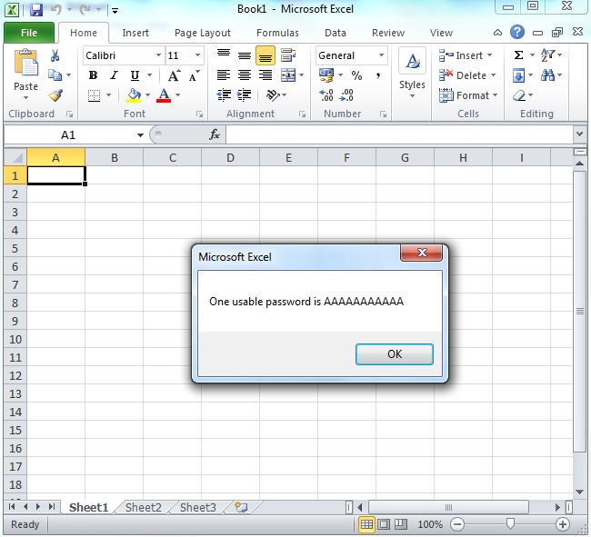Apply Comma Style format
The height and width of the screenshot is (537, 591).
377,75
